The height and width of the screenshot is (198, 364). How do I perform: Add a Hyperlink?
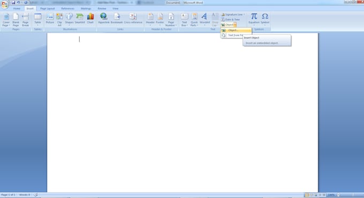coord(103,19)
